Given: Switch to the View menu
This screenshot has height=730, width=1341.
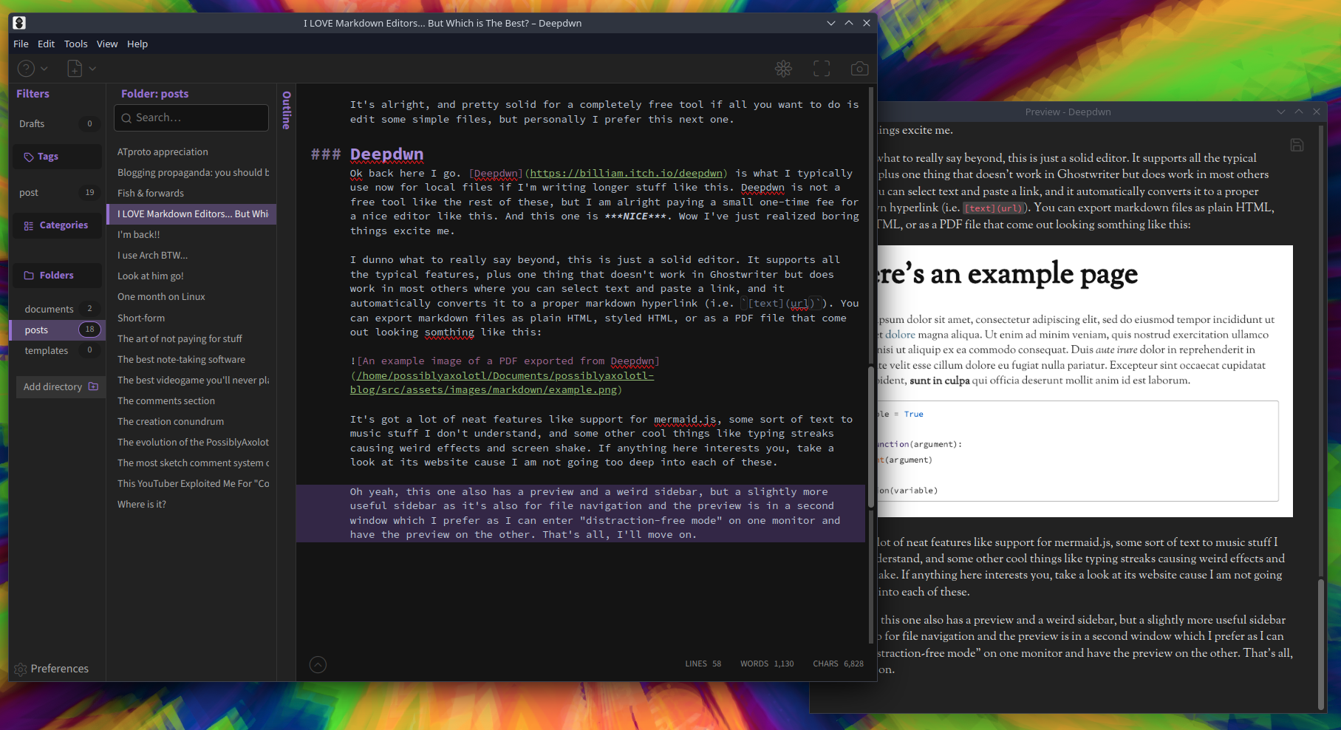Looking at the screenshot, I should tap(106, 44).
